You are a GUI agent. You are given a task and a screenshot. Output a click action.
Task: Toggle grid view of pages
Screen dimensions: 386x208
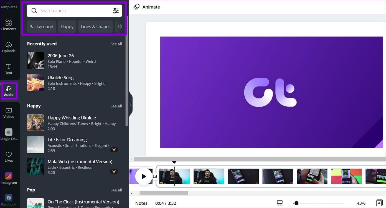280,203
